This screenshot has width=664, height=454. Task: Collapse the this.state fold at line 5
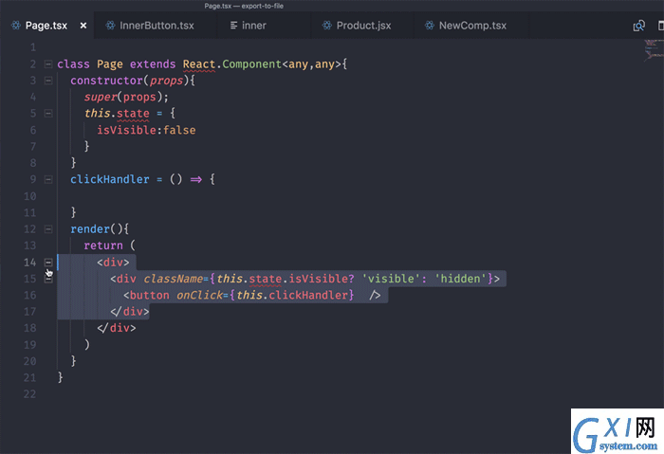48,114
